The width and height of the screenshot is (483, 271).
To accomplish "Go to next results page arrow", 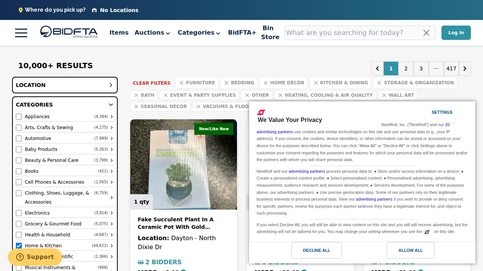I will (x=465, y=69).
